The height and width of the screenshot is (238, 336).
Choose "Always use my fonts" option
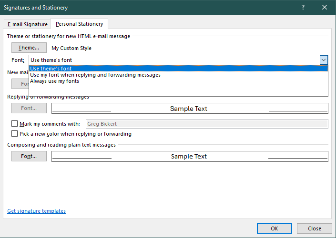pos(178,81)
